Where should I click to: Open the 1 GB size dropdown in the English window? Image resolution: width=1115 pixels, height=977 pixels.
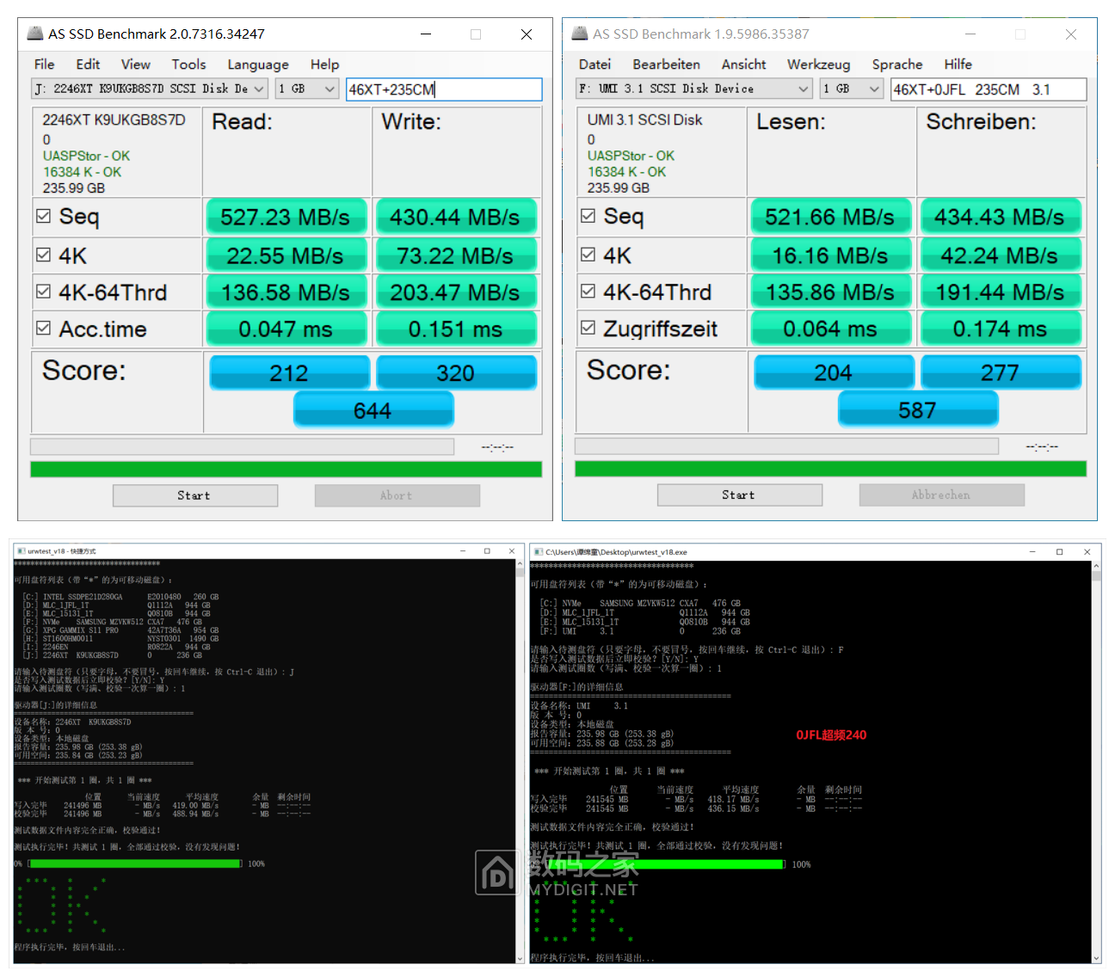[x=307, y=89]
